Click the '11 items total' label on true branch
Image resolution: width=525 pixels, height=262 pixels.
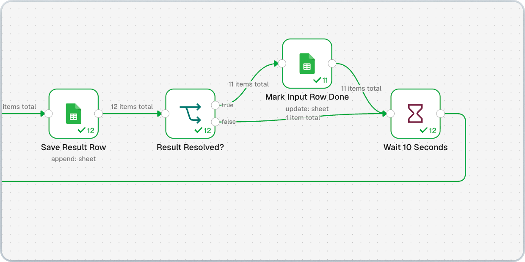click(249, 84)
